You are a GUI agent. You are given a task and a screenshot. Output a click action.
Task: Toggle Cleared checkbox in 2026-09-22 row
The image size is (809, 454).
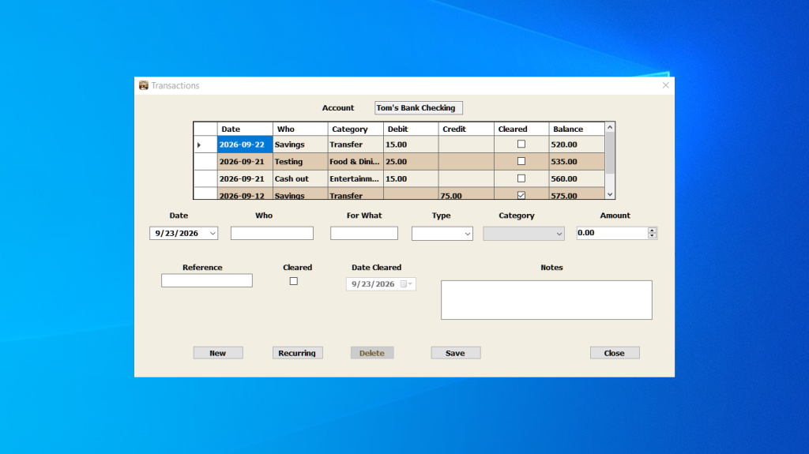click(521, 144)
